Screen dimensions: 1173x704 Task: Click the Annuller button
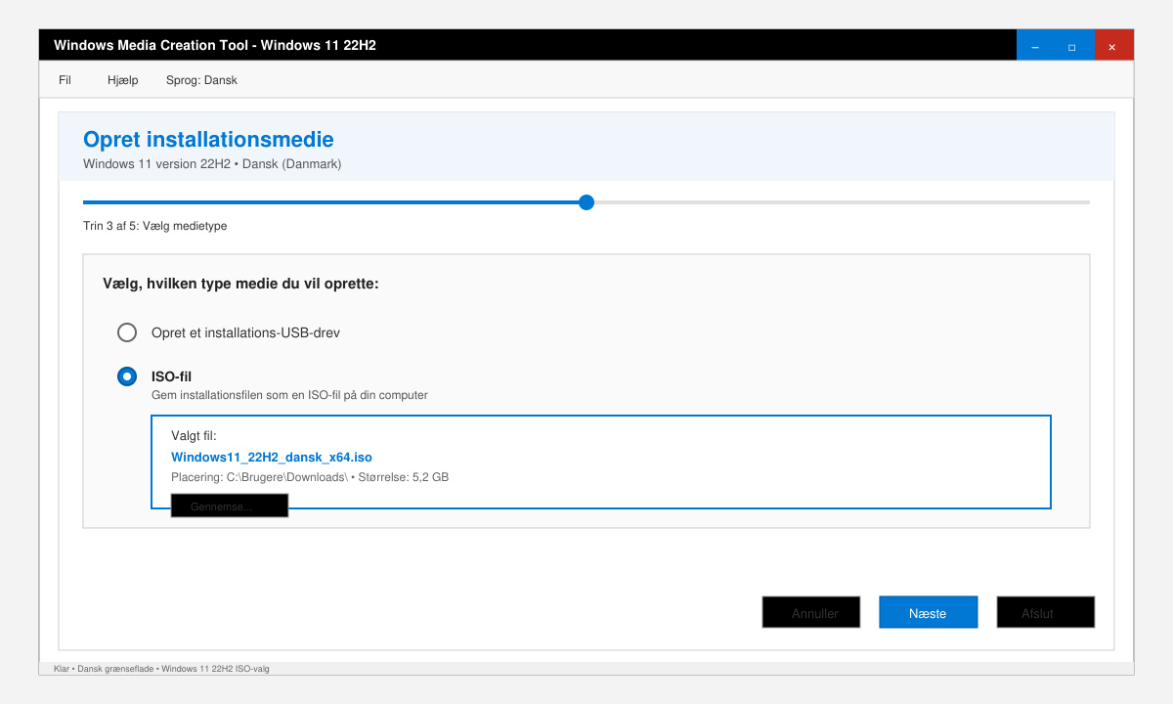click(x=811, y=612)
